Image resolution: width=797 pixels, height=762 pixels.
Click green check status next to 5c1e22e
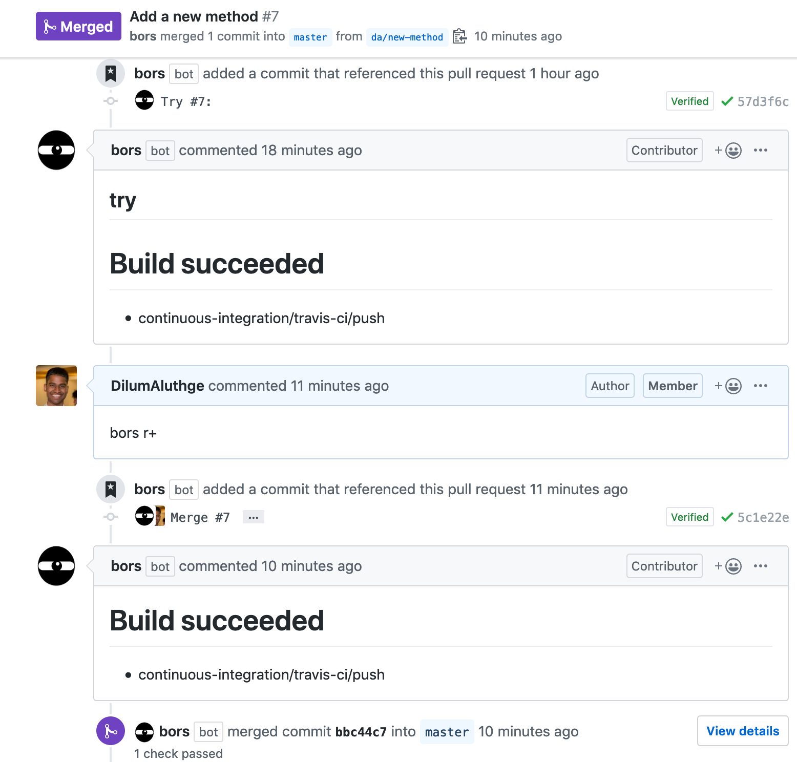[727, 517]
